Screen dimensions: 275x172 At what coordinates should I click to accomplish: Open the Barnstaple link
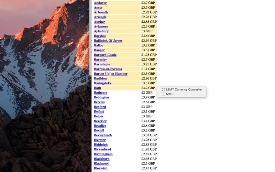102,64
